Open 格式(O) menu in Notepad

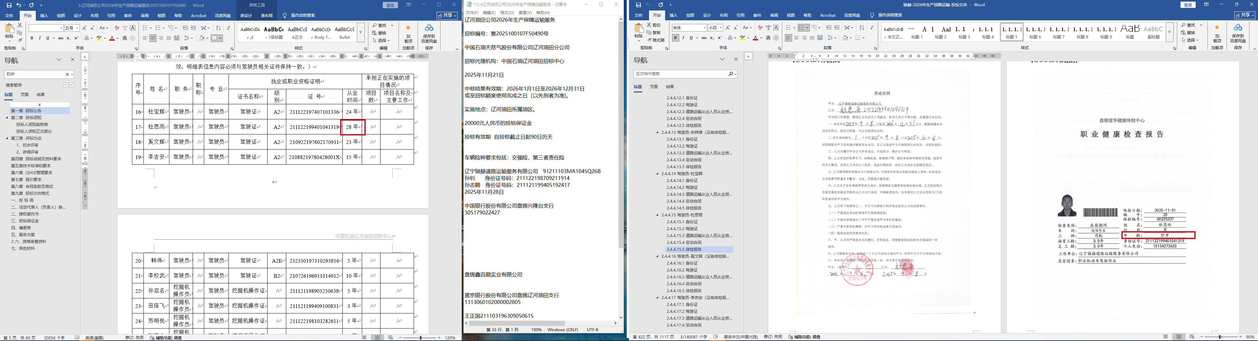click(507, 13)
